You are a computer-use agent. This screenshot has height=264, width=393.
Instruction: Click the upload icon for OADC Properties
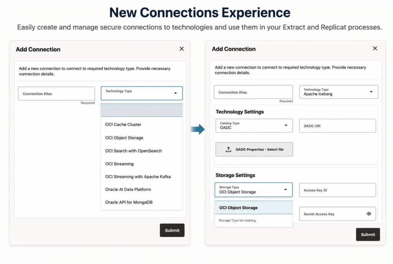(228, 150)
